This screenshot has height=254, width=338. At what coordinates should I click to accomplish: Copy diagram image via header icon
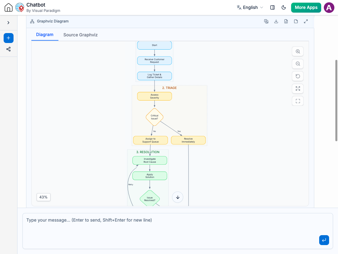[266, 21]
